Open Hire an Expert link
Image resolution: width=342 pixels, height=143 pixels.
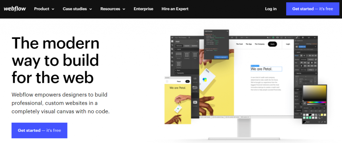point(175,9)
